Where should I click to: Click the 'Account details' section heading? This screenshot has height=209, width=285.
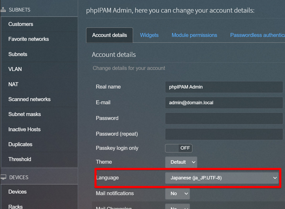[114, 55]
